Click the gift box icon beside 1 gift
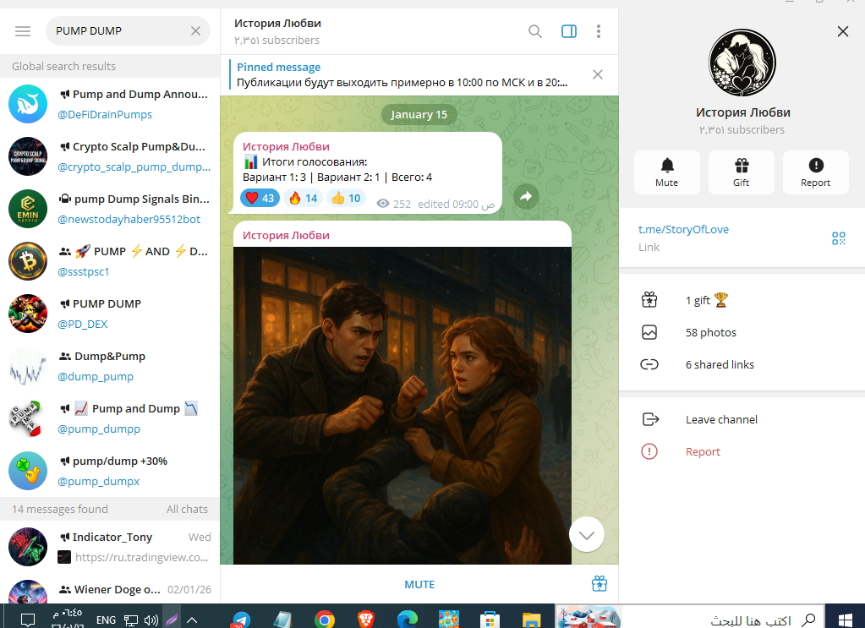The height and width of the screenshot is (628, 865). tap(649, 300)
